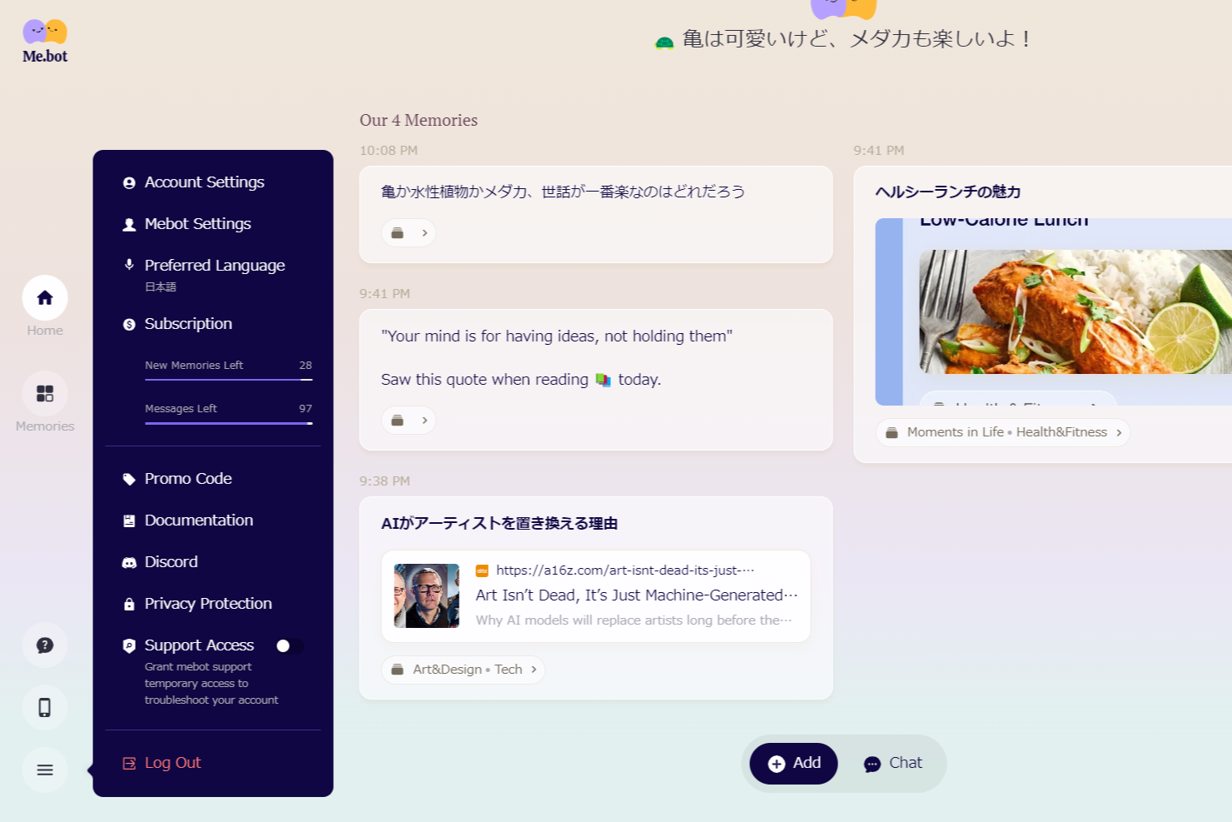Enable the Support Access toggle
The width and height of the screenshot is (1232, 822).
(289, 645)
